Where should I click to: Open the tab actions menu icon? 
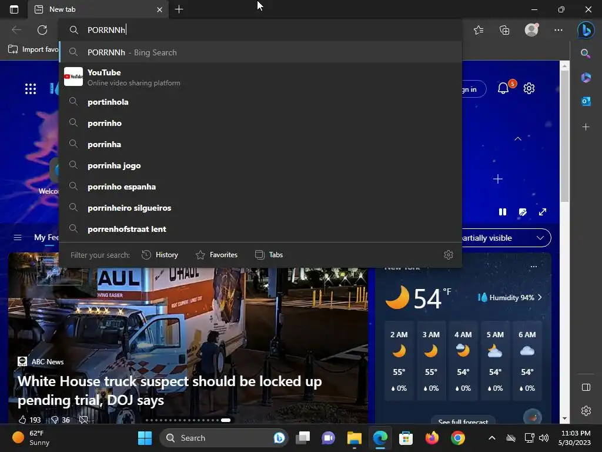(14, 9)
